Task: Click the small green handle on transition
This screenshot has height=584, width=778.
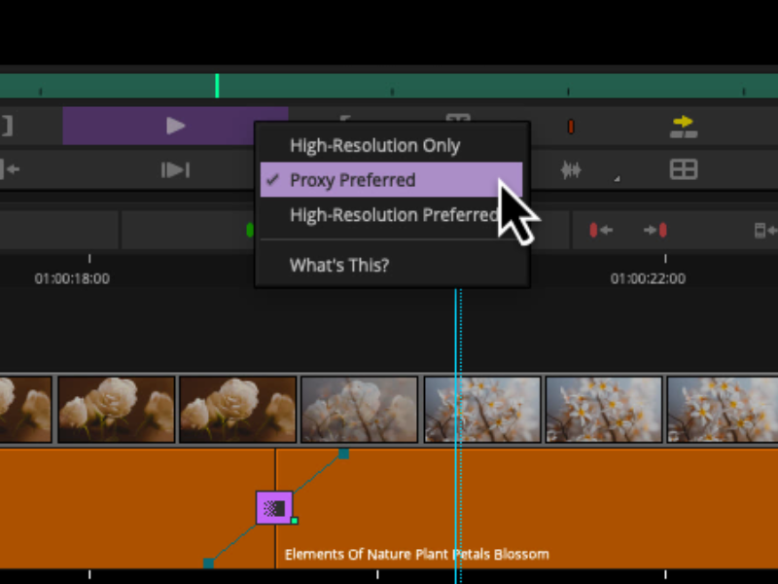Action: click(x=295, y=521)
